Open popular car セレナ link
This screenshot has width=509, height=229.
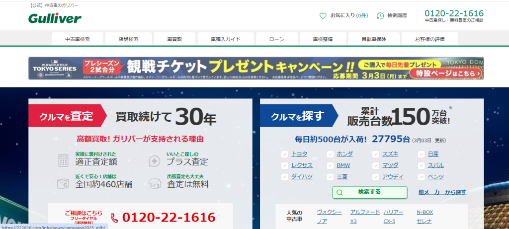(x=424, y=222)
